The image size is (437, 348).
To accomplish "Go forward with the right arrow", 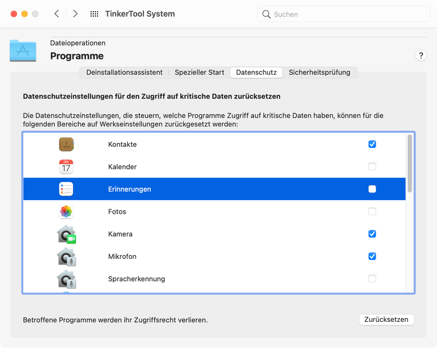I will (x=75, y=14).
